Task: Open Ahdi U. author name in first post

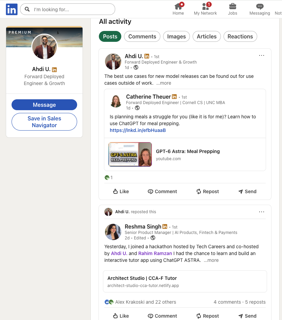Action: click(134, 56)
